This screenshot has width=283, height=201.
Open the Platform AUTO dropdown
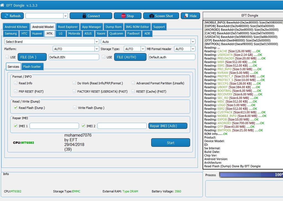97,49
